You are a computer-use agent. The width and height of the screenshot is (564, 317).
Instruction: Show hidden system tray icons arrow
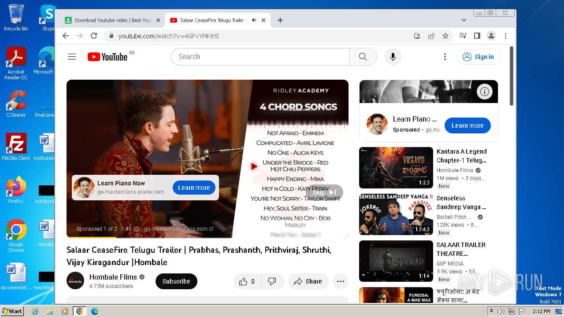(x=491, y=311)
